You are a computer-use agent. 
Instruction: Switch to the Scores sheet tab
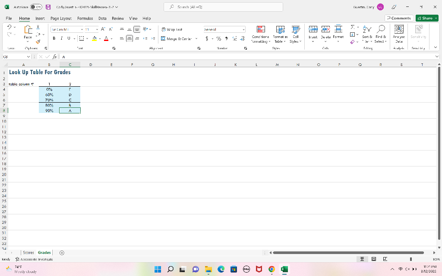pos(28,253)
